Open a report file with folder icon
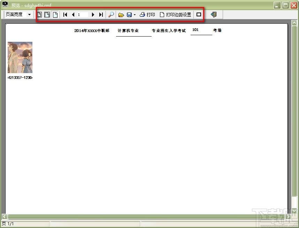This screenshot has height=228, width=299. (121, 15)
